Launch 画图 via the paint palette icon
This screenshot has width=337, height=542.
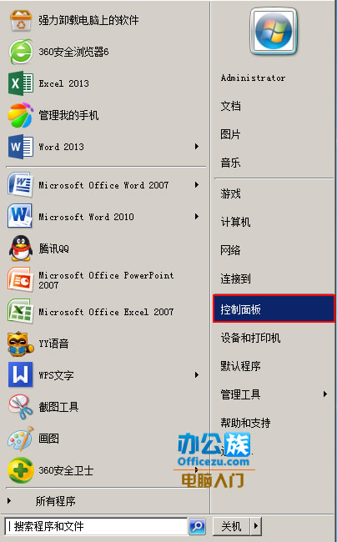[x=21, y=439]
